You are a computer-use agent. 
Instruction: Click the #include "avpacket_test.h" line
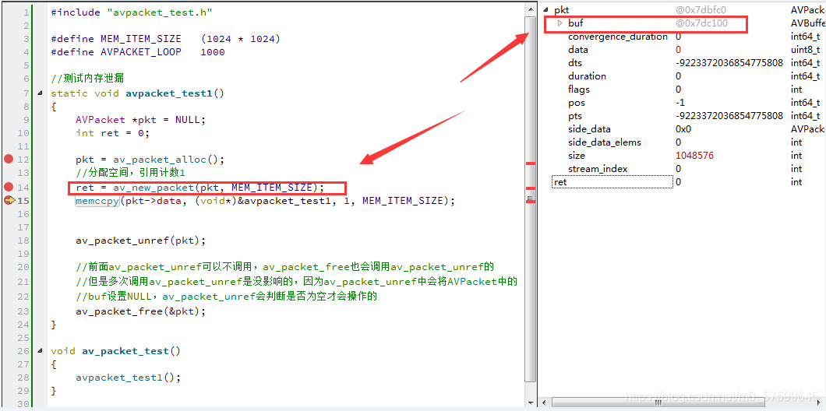[x=132, y=12]
